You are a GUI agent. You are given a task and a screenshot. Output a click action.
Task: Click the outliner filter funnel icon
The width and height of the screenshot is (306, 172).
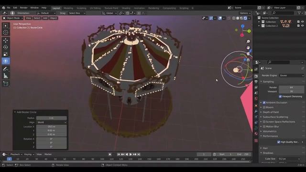[x=299, y=13]
